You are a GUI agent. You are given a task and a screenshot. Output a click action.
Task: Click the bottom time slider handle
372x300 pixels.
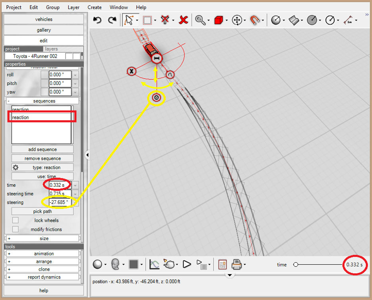point(296,264)
